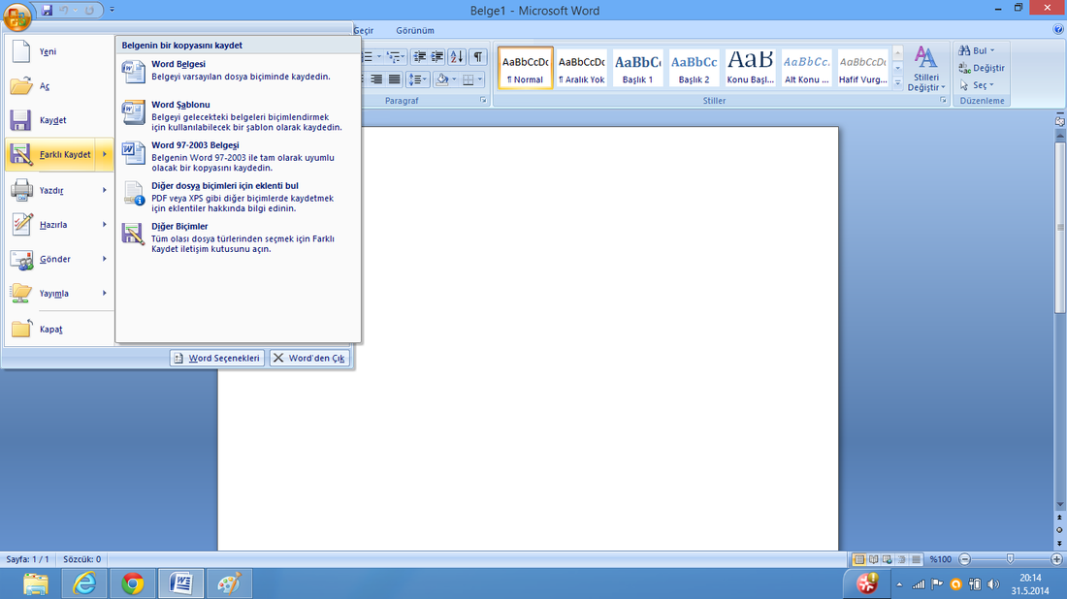Image resolution: width=1067 pixels, height=599 pixels.
Task: Open Stilleri Değiştir dropdown
Action: (x=926, y=68)
